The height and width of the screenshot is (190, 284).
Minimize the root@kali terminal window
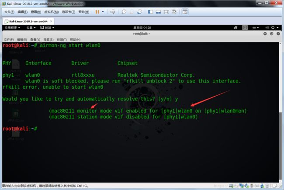click(x=265, y=34)
